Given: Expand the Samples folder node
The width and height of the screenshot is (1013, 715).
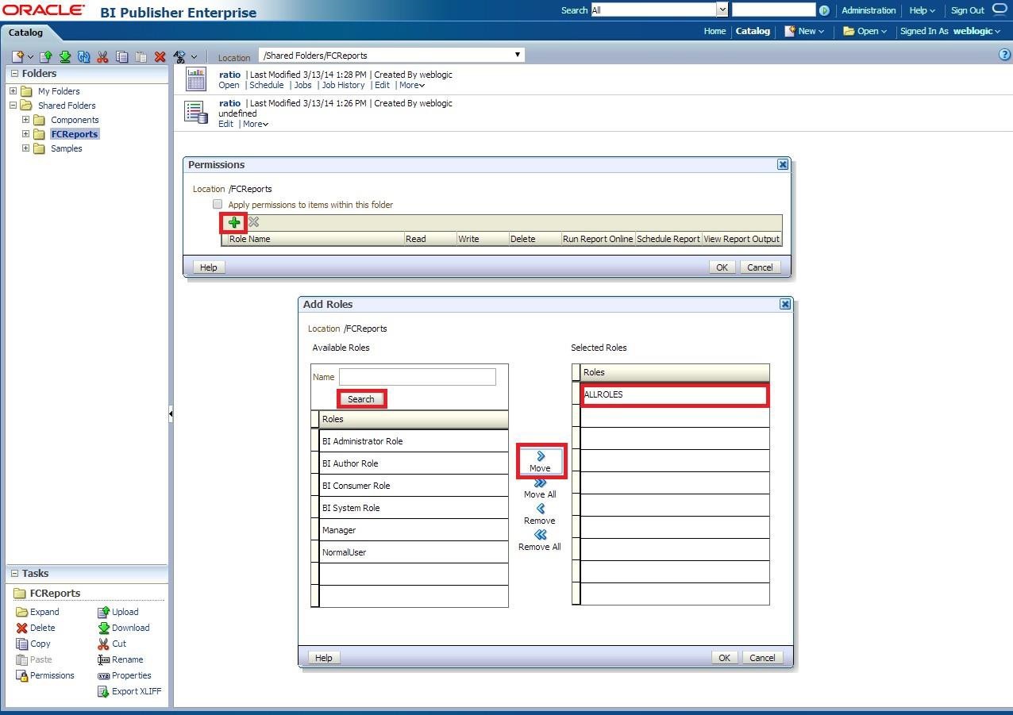Looking at the screenshot, I should [x=25, y=148].
